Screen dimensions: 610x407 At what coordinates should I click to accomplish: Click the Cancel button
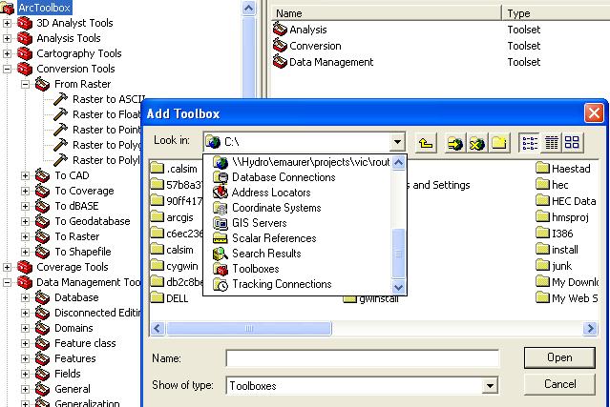pos(559,384)
